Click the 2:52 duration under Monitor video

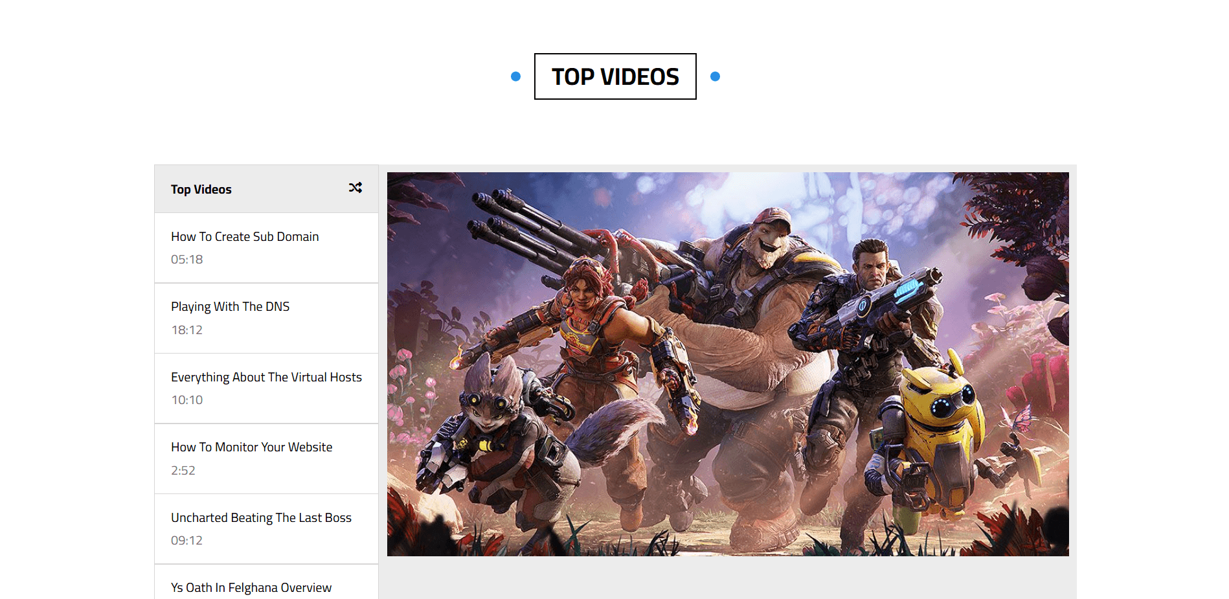[183, 471]
